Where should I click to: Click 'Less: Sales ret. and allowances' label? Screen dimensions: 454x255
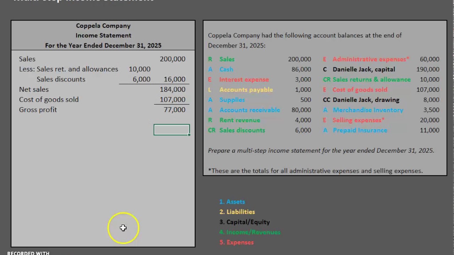tap(68, 69)
